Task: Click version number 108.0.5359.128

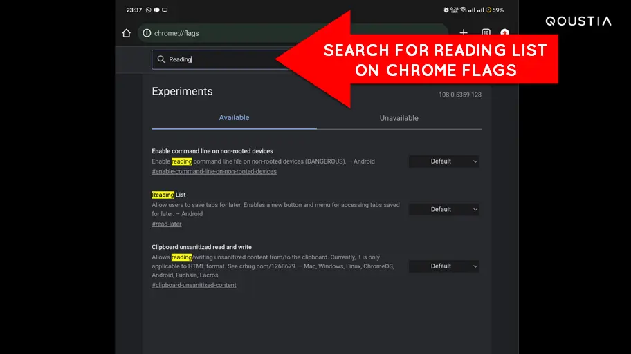Action: coord(460,95)
